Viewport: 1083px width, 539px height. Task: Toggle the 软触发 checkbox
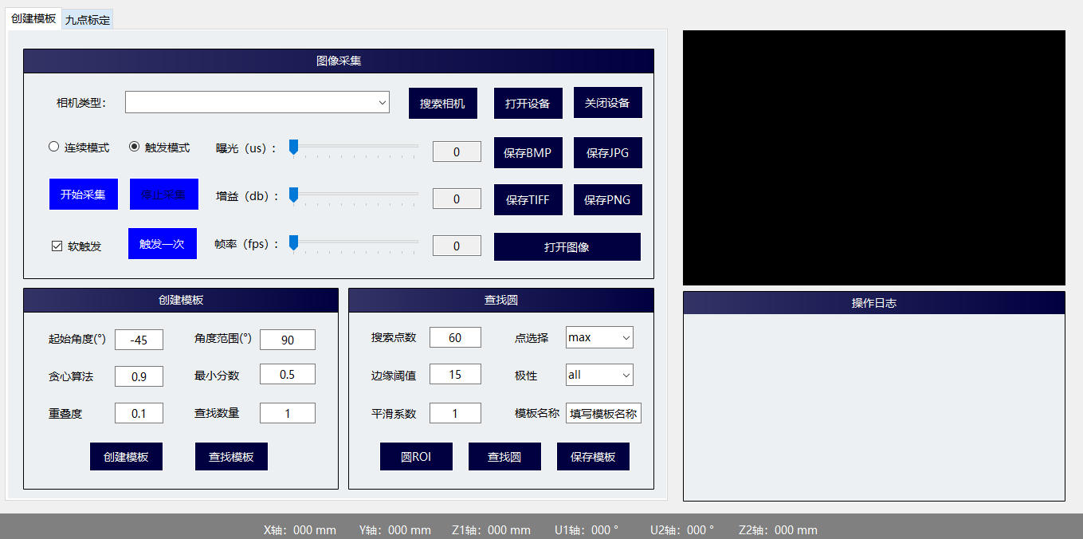(56, 246)
